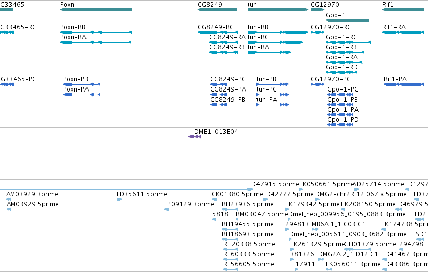
Task: Select transcript tun-RC
Action: (x=275, y=42)
